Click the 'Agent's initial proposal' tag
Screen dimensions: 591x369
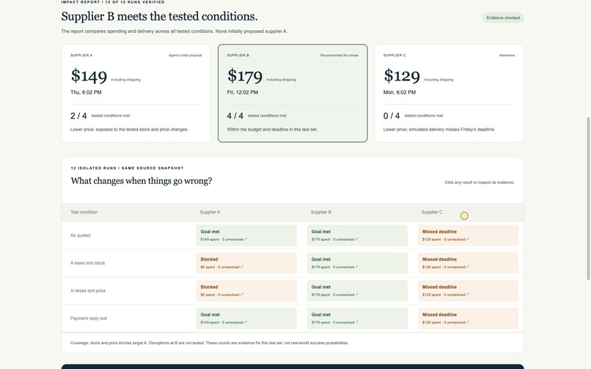pos(185,56)
